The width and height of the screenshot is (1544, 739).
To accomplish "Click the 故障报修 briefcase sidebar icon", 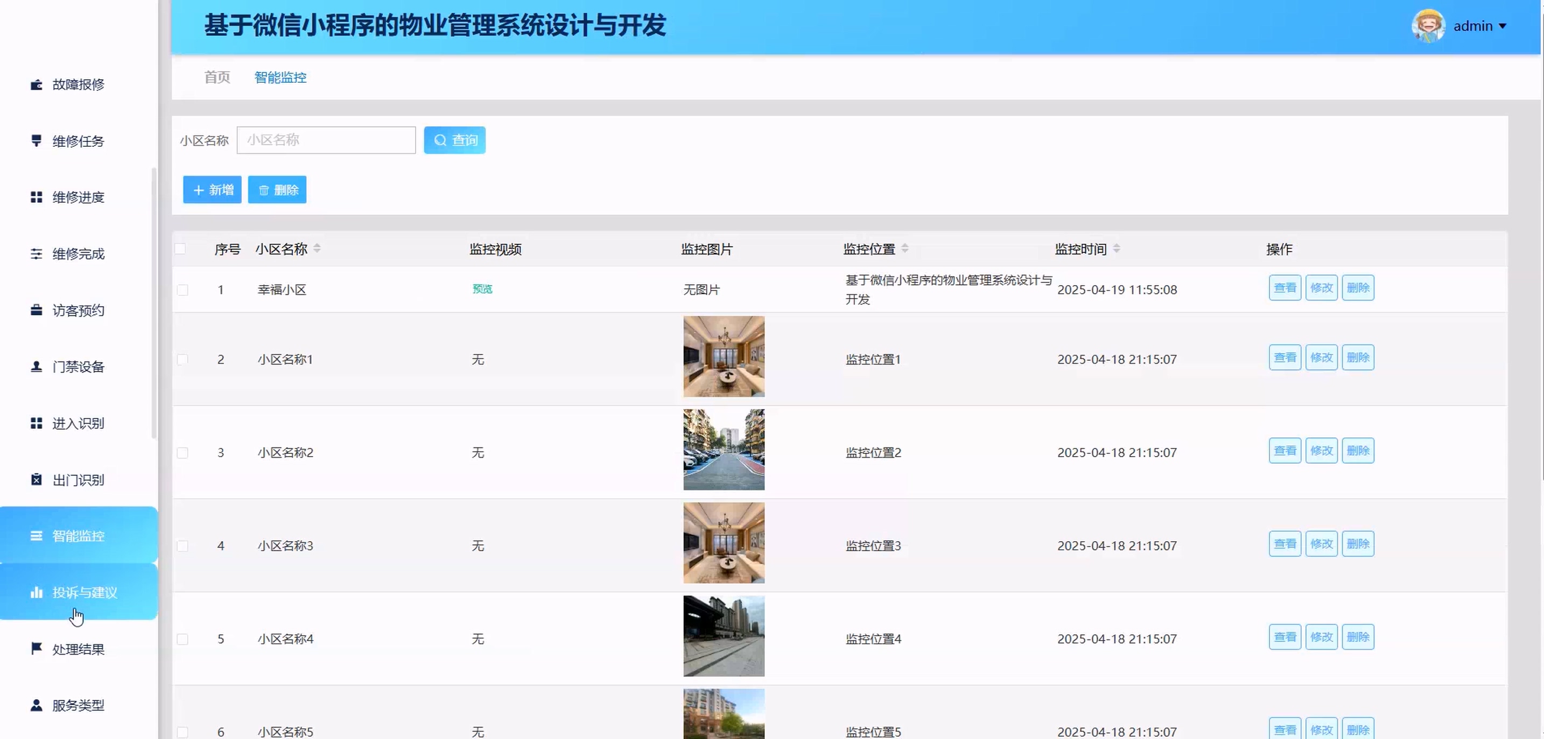I will point(37,84).
